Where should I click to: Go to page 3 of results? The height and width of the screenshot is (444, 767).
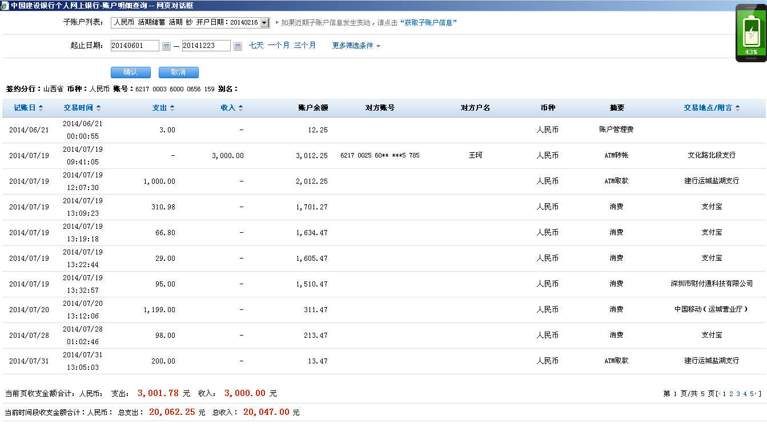click(x=738, y=394)
